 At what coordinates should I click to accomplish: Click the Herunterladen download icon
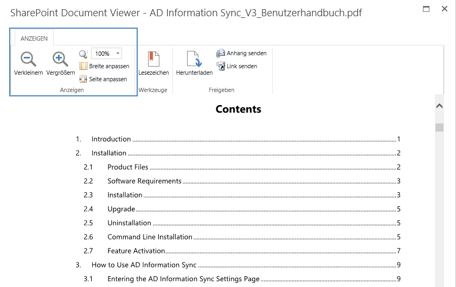coord(194,59)
